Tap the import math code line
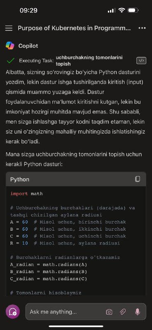Image resolution: width=152 pixels, height=330 pixels. [26, 193]
